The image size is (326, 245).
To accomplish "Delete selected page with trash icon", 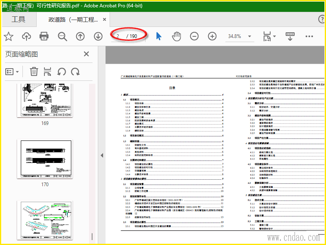I will [x=34, y=72].
